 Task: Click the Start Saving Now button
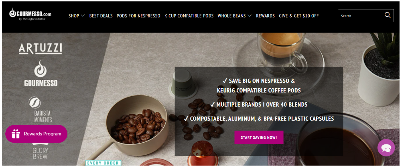pos(259,137)
